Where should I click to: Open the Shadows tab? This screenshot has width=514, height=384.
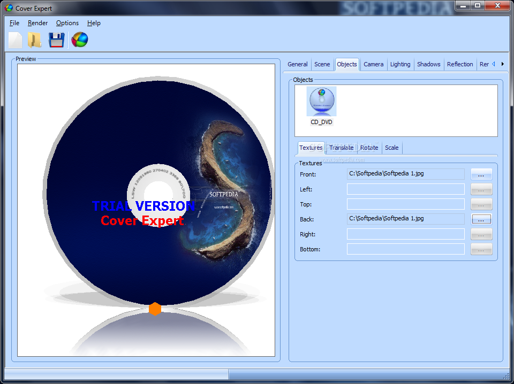coord(428,64)
